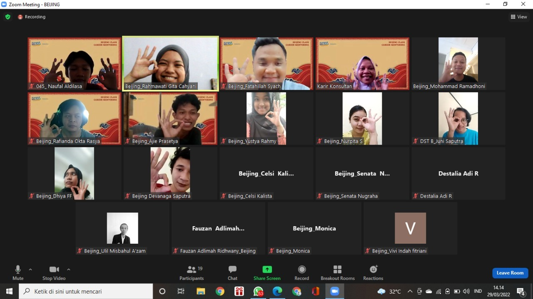Open the View layout menu
Screen dimensions: 533x299
(x=519, y=17)
